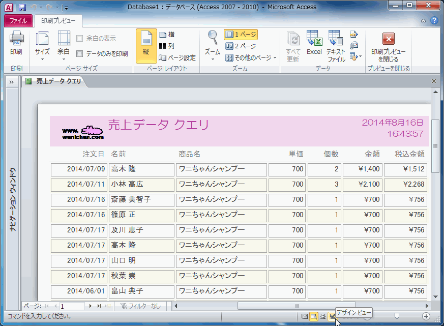444x326 pixels.
Task: Select the 印刷プレビュー ribbon tab
Action: coord(58,21)
